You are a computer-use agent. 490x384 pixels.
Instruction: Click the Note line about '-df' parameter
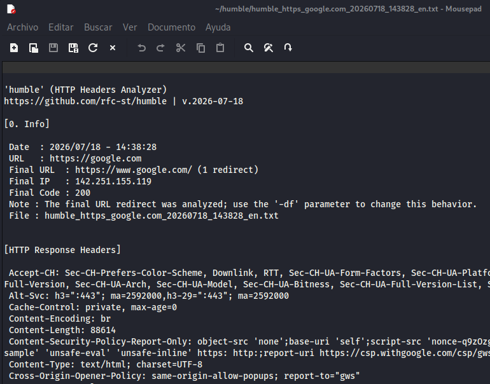pos(243,204)
